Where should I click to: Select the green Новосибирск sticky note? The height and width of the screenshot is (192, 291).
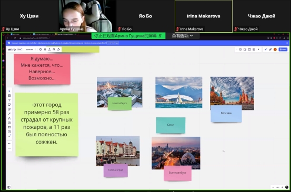coord(119,104)
